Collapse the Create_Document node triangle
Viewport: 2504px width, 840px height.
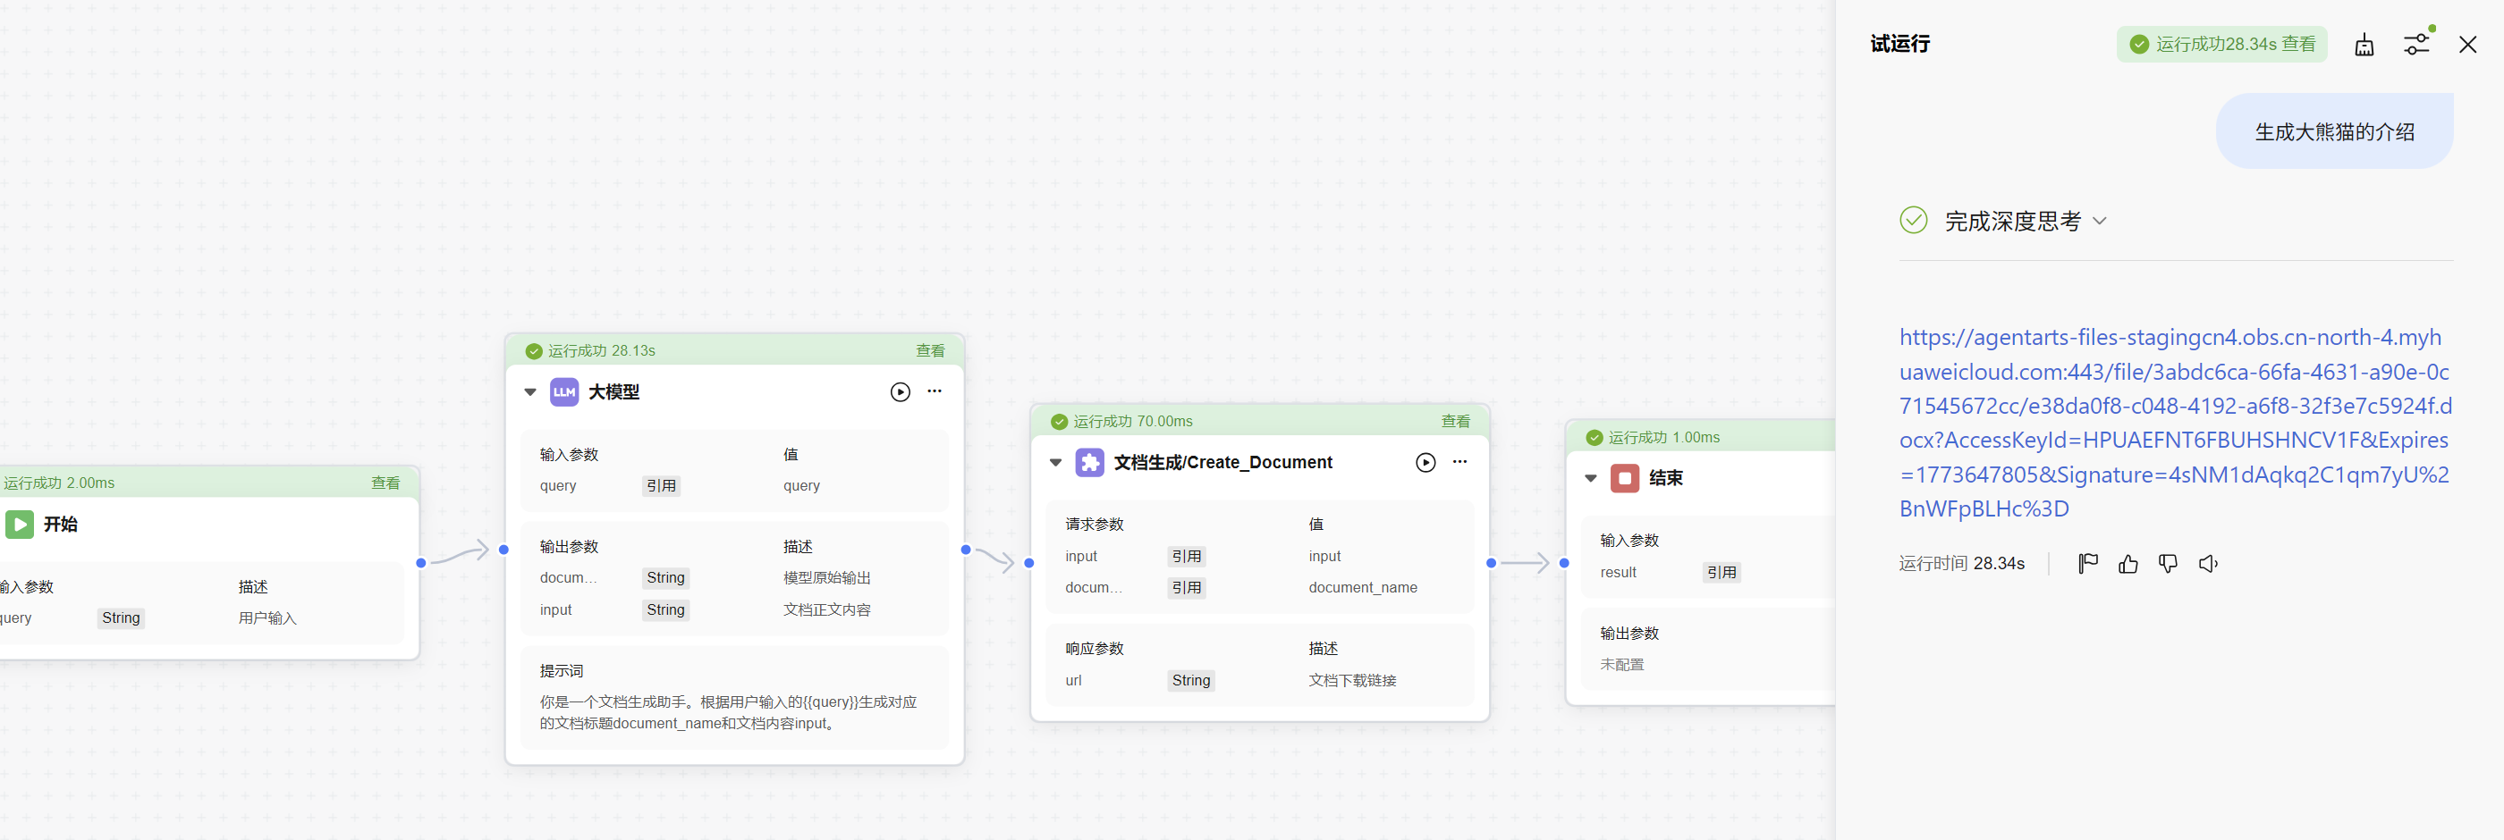coord(1054,462)
